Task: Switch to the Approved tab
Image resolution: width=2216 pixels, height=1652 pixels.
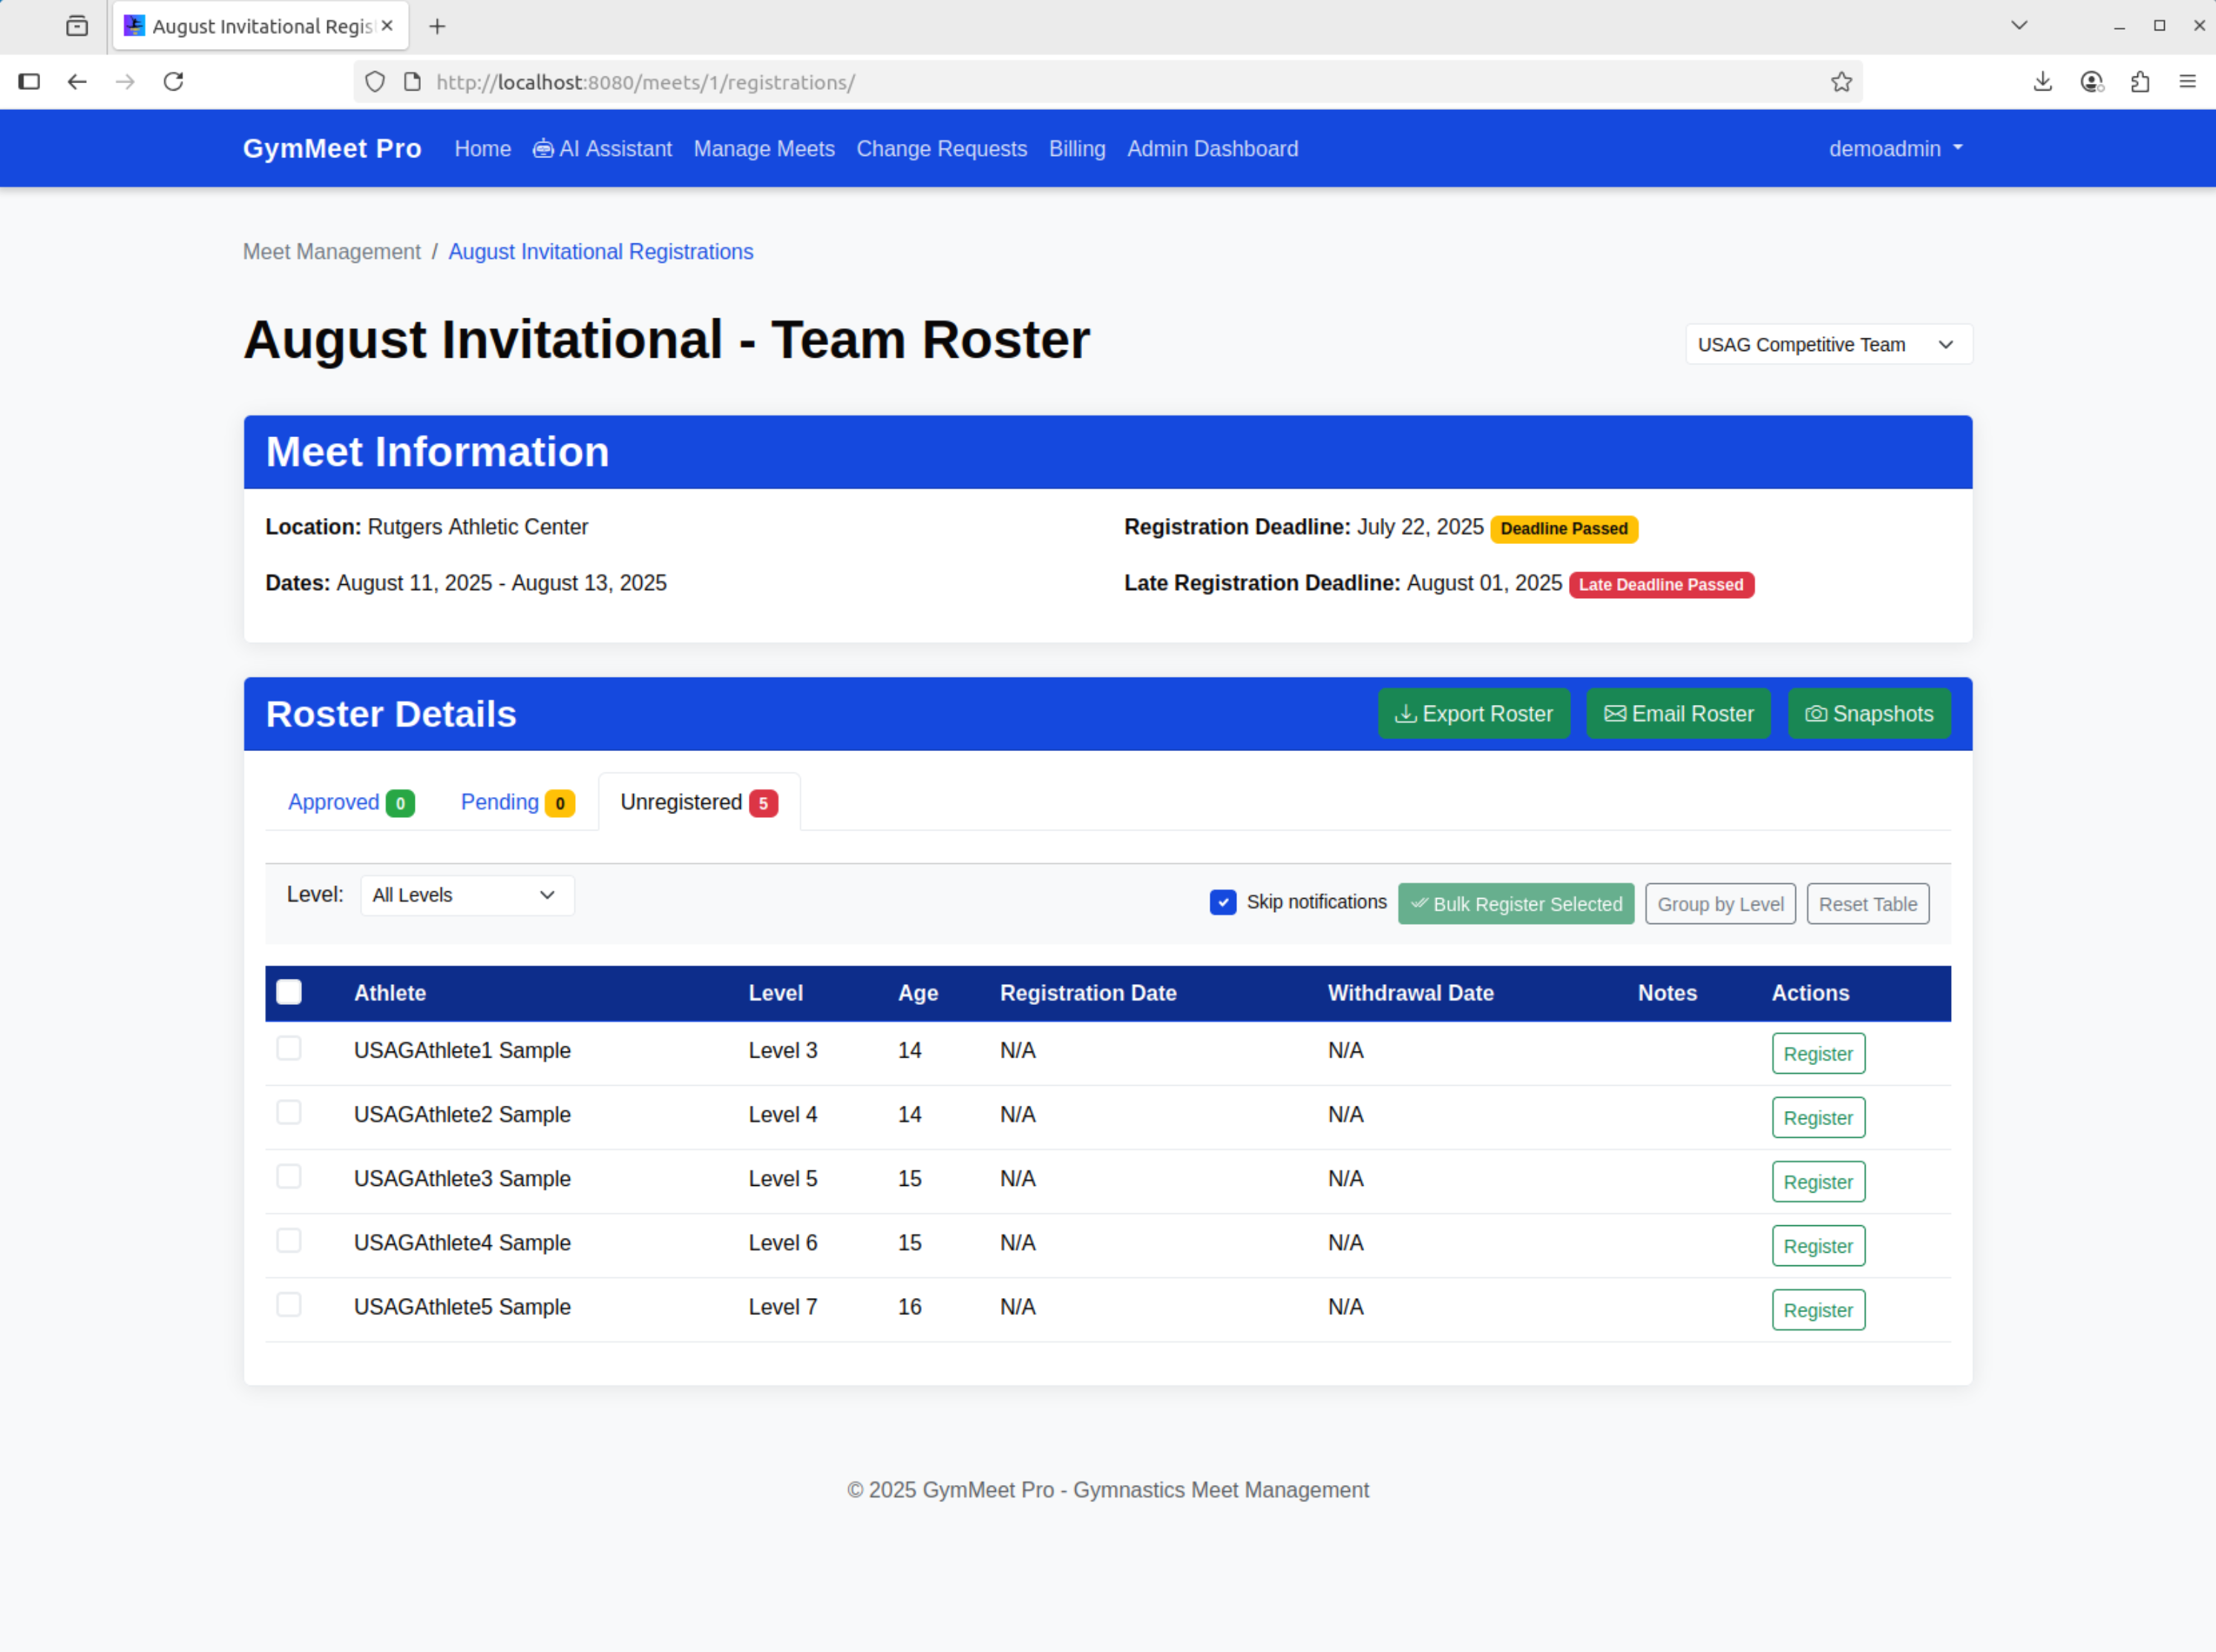Action: 351,802
